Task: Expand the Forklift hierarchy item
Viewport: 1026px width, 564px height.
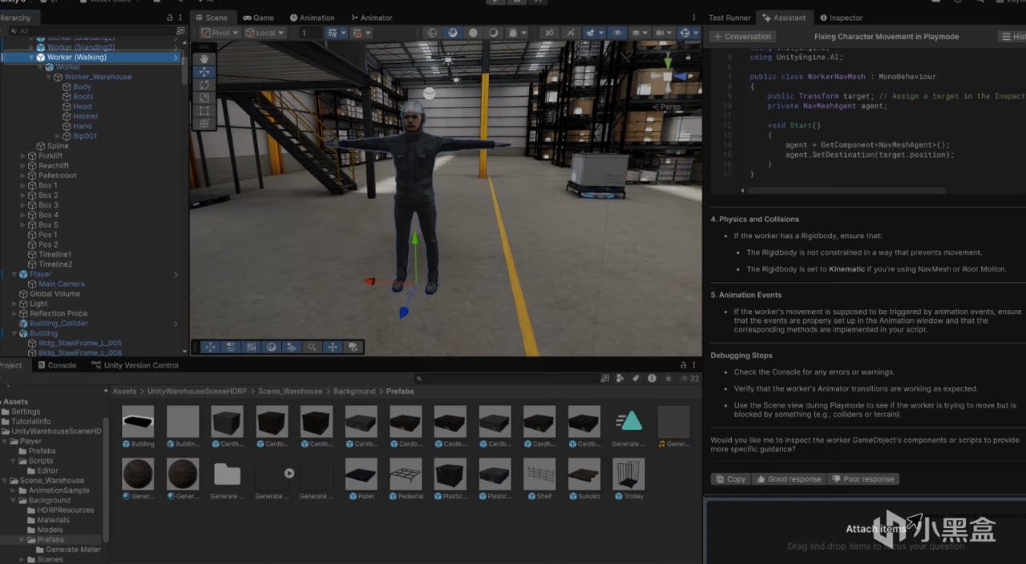Action: click(23, 156)
